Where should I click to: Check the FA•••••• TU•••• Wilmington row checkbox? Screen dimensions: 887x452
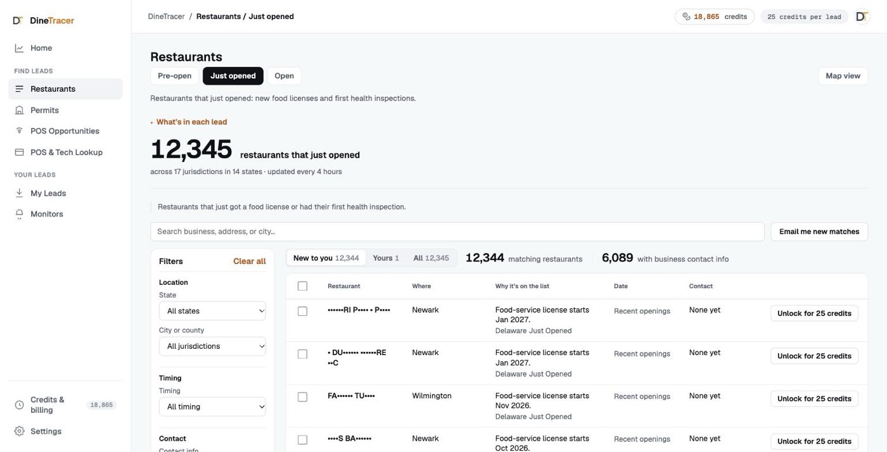pos(302,397)
